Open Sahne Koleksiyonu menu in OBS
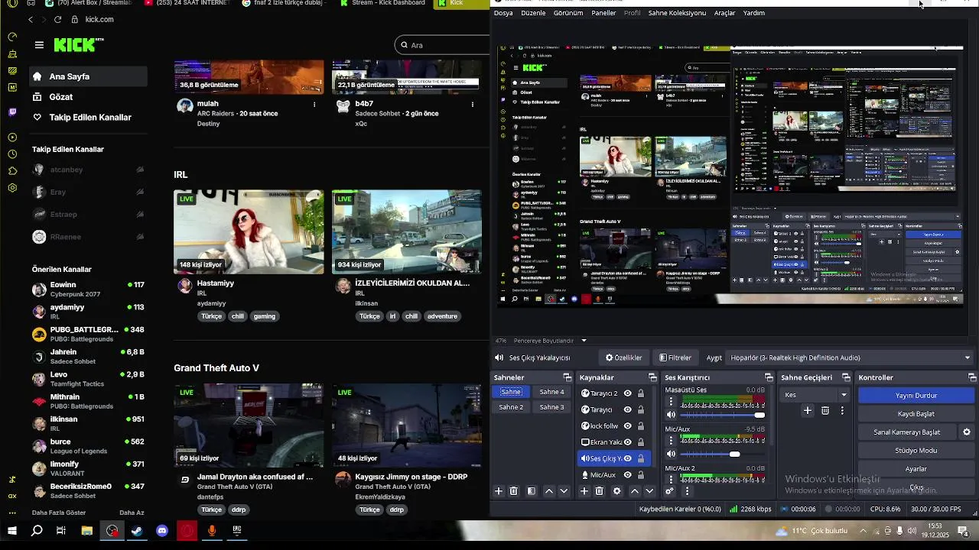This screenshot has height=550, width=979. pos(677,13)
